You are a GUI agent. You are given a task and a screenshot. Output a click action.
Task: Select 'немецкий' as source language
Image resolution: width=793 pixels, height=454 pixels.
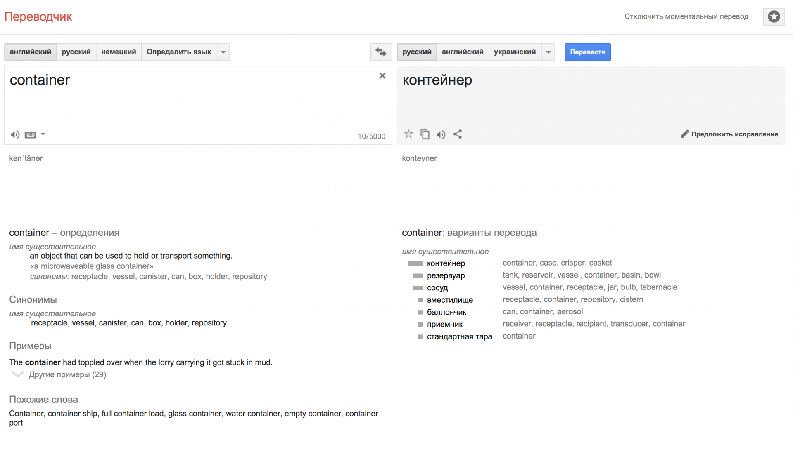(119, 52)
